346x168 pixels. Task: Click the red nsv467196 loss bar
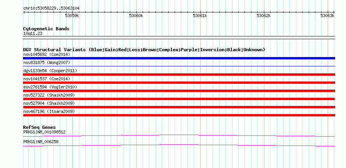point(179,115)
